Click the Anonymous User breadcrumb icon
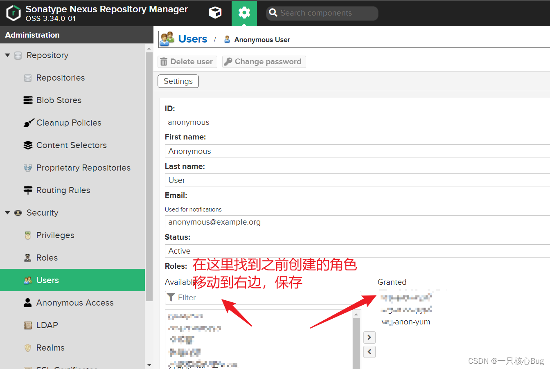The width and height of the screenshot is (550, 369). (227, 40)
